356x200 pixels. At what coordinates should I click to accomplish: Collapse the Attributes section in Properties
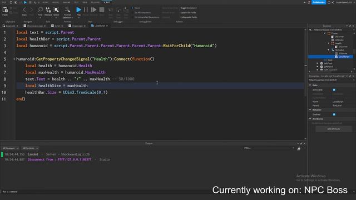[310, 119]
